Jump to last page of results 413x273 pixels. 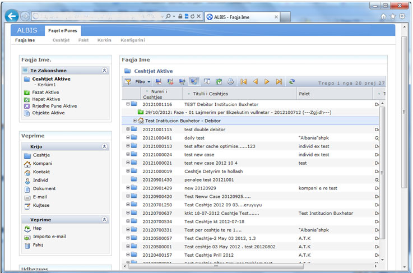[279, 82]
